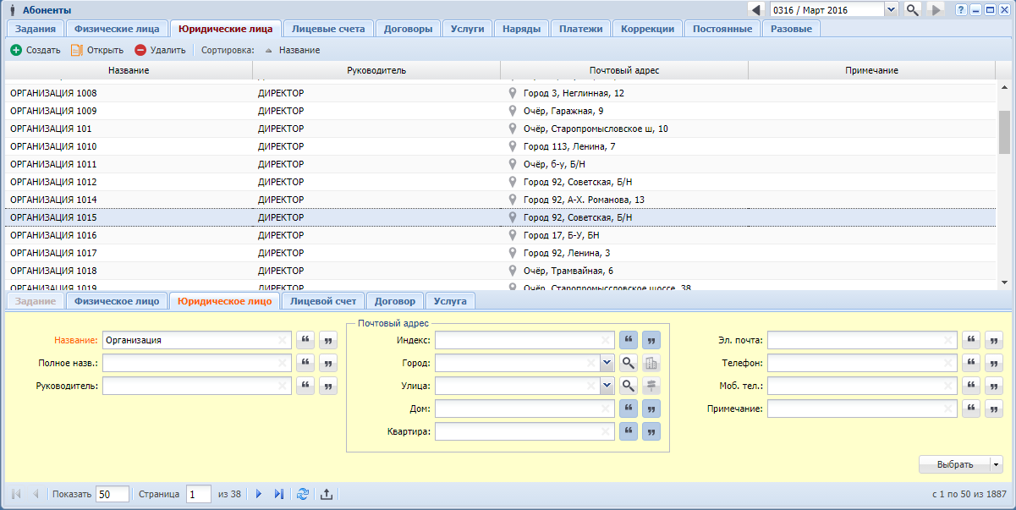The height and width of the screenshot is (510, 1016).
Task: Click opening-quote button next to Полное назв.
Action: tap(305, 363)
